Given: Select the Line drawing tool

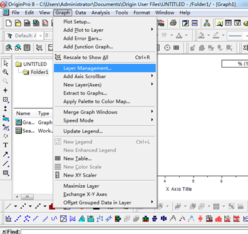Looking at the screenshot, I should point(6,163).
